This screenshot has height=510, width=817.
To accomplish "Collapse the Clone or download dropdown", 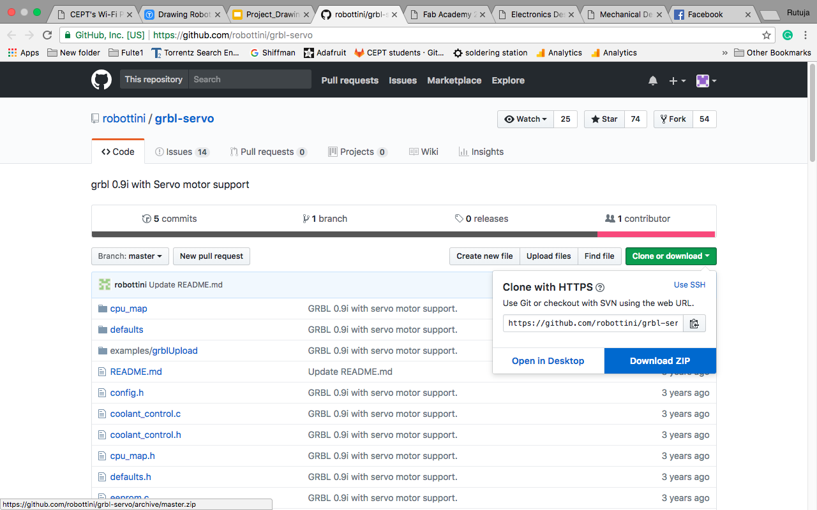I will click(671, 256).
